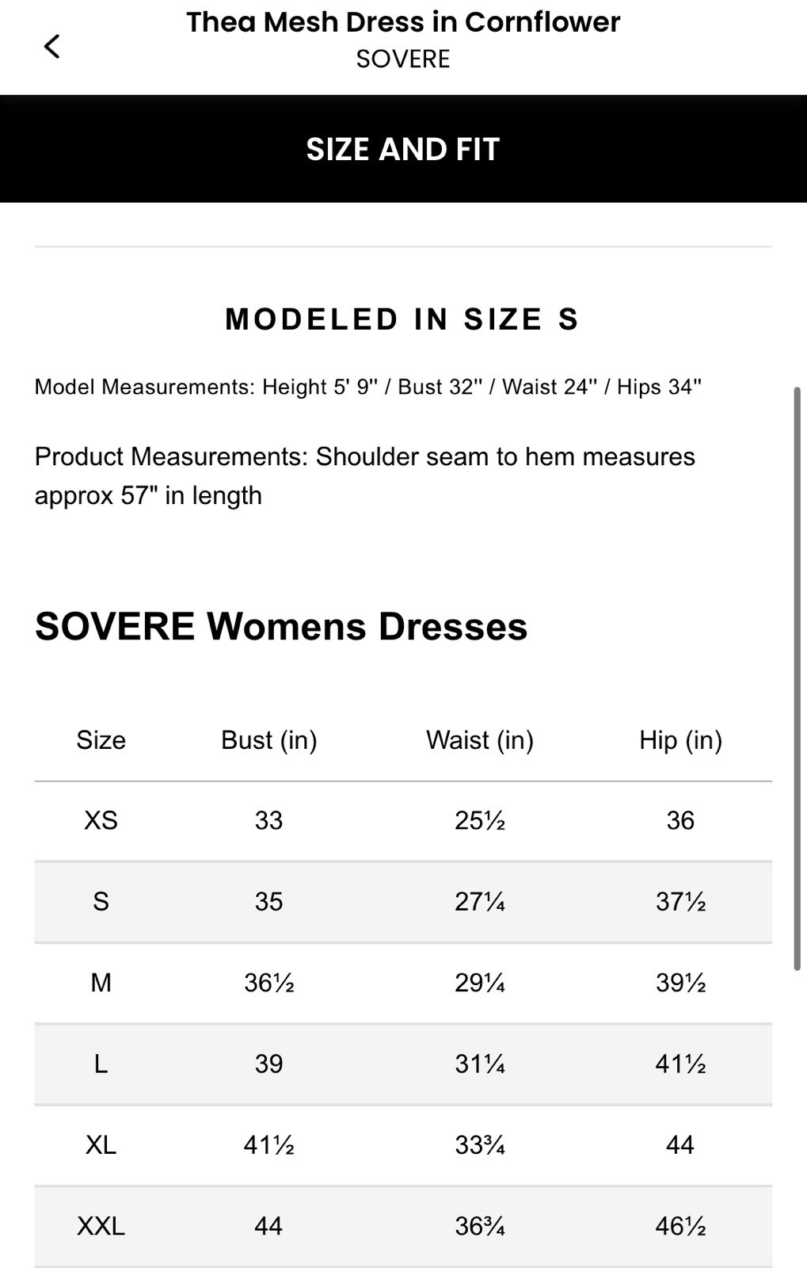Click the product title Thea Mesh Dress
Screen dimensions: 807x1268
(x=403, y=21)
